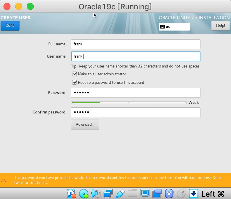Viewport: 231px width, 199px height.
Task: Click the weak password warning message
Action: (118, 180)
